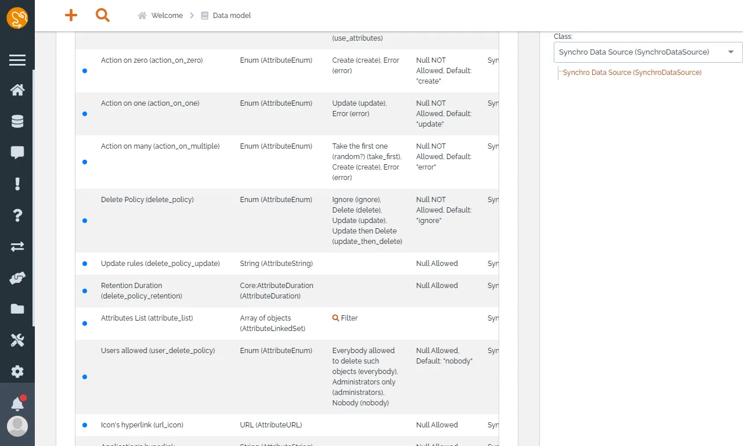Click the exclamation mark sidebar icon
Viewport: 743px width, 446px height.
click(17, 184)
